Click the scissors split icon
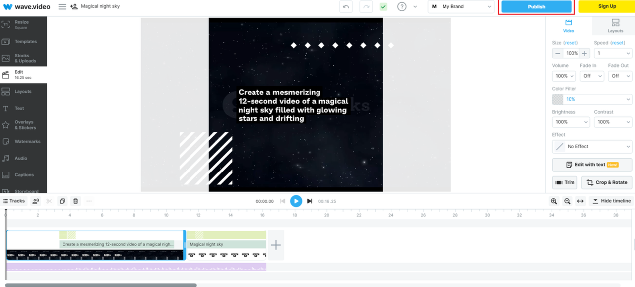Image resolution: width=635 pixels, height=287 pixels. point(49,201)
